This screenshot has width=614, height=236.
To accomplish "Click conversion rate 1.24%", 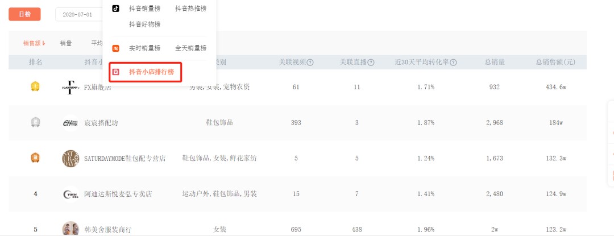I will (426, 159).
